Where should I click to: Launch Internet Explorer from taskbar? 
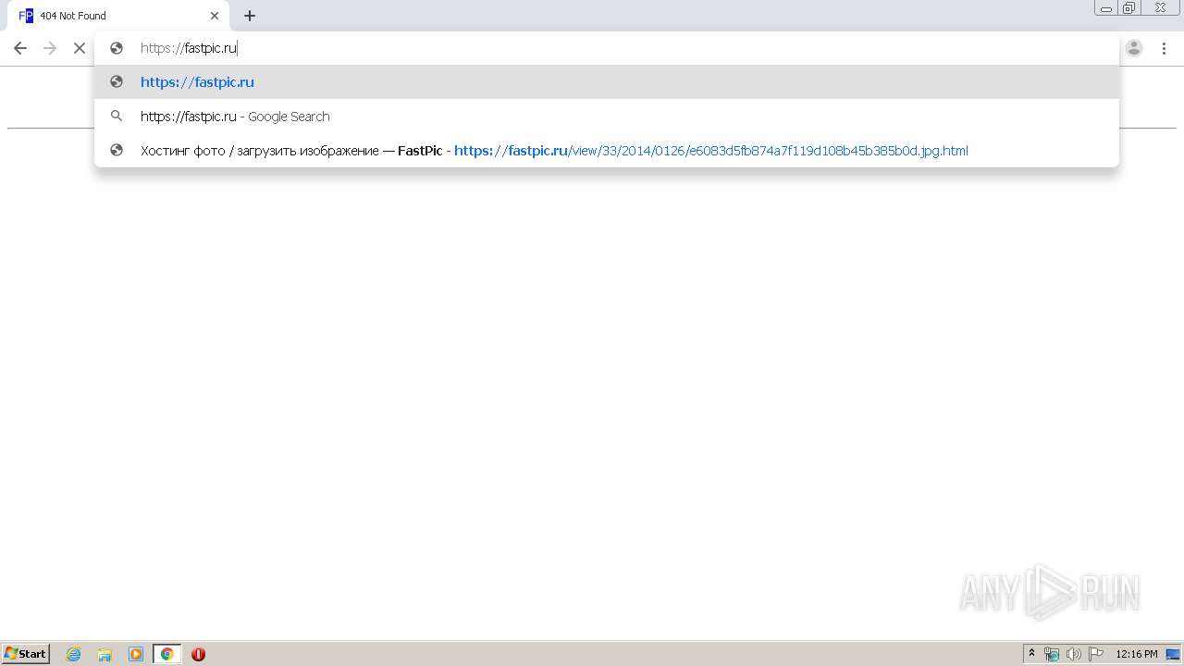74,654
